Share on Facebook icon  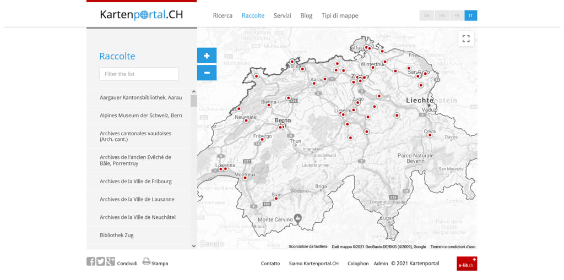[91, 262]
